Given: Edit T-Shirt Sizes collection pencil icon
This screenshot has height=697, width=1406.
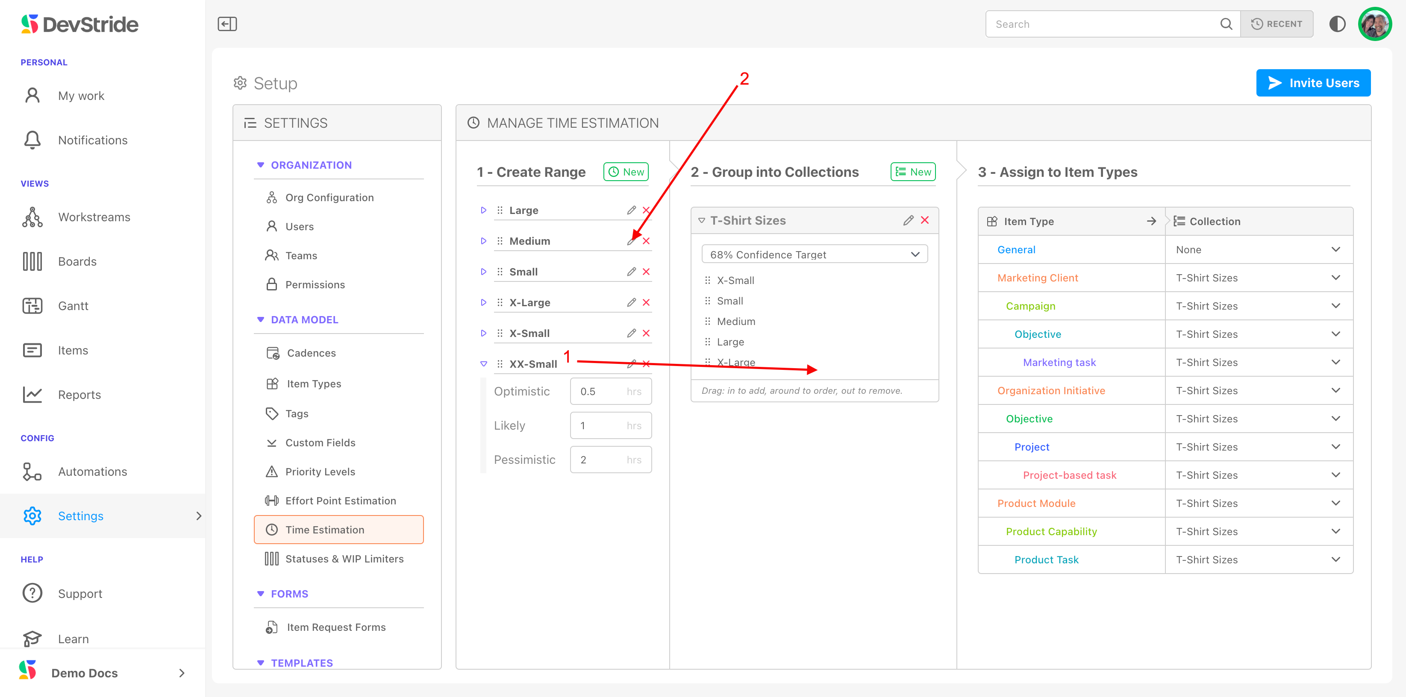Looking at the screenshot, I should 908,220.
